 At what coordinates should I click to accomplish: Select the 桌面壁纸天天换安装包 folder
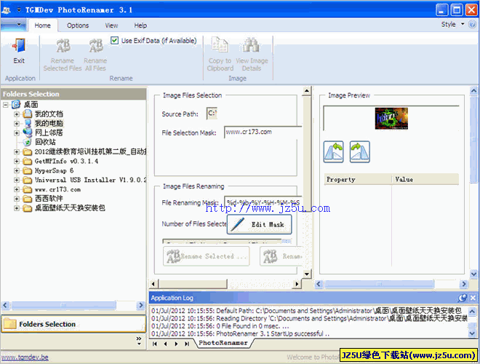coord(70,208)
